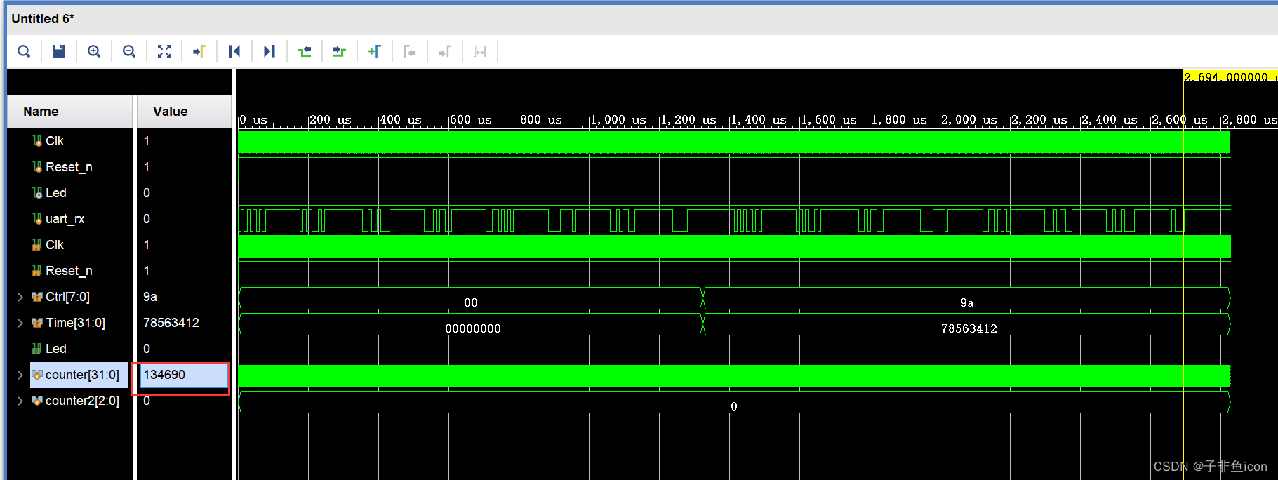Select the Ctrl[7:0] signal name
The image size is (1278, 480).
tap(67, 297)
